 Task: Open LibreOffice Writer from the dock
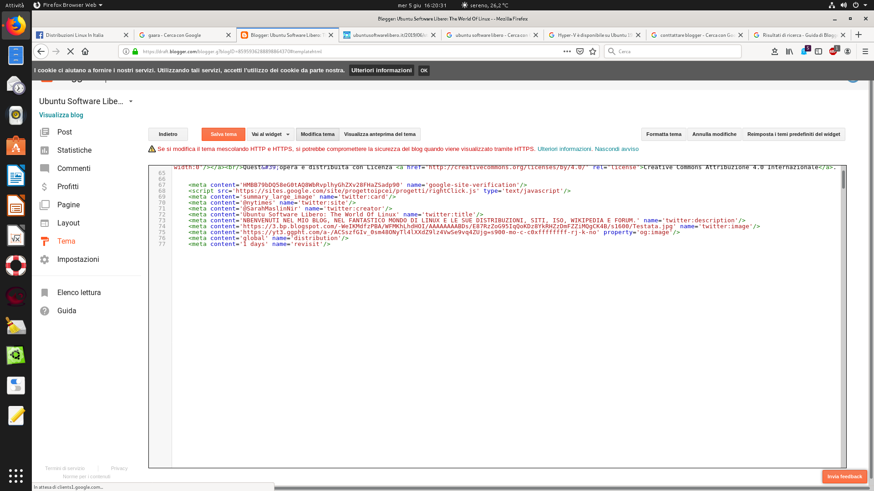pyautogui.click(x=16, y=175)
